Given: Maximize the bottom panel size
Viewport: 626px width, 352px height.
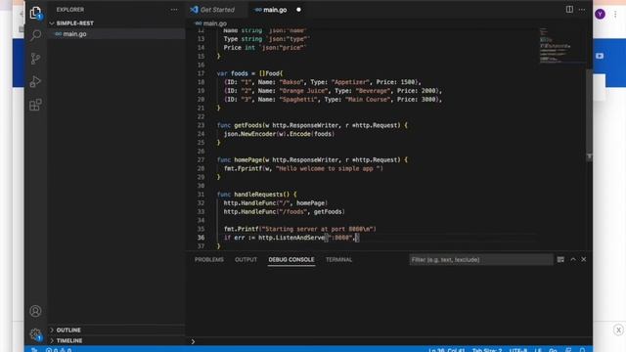Looking at the screenshot, I should [573, 259].
